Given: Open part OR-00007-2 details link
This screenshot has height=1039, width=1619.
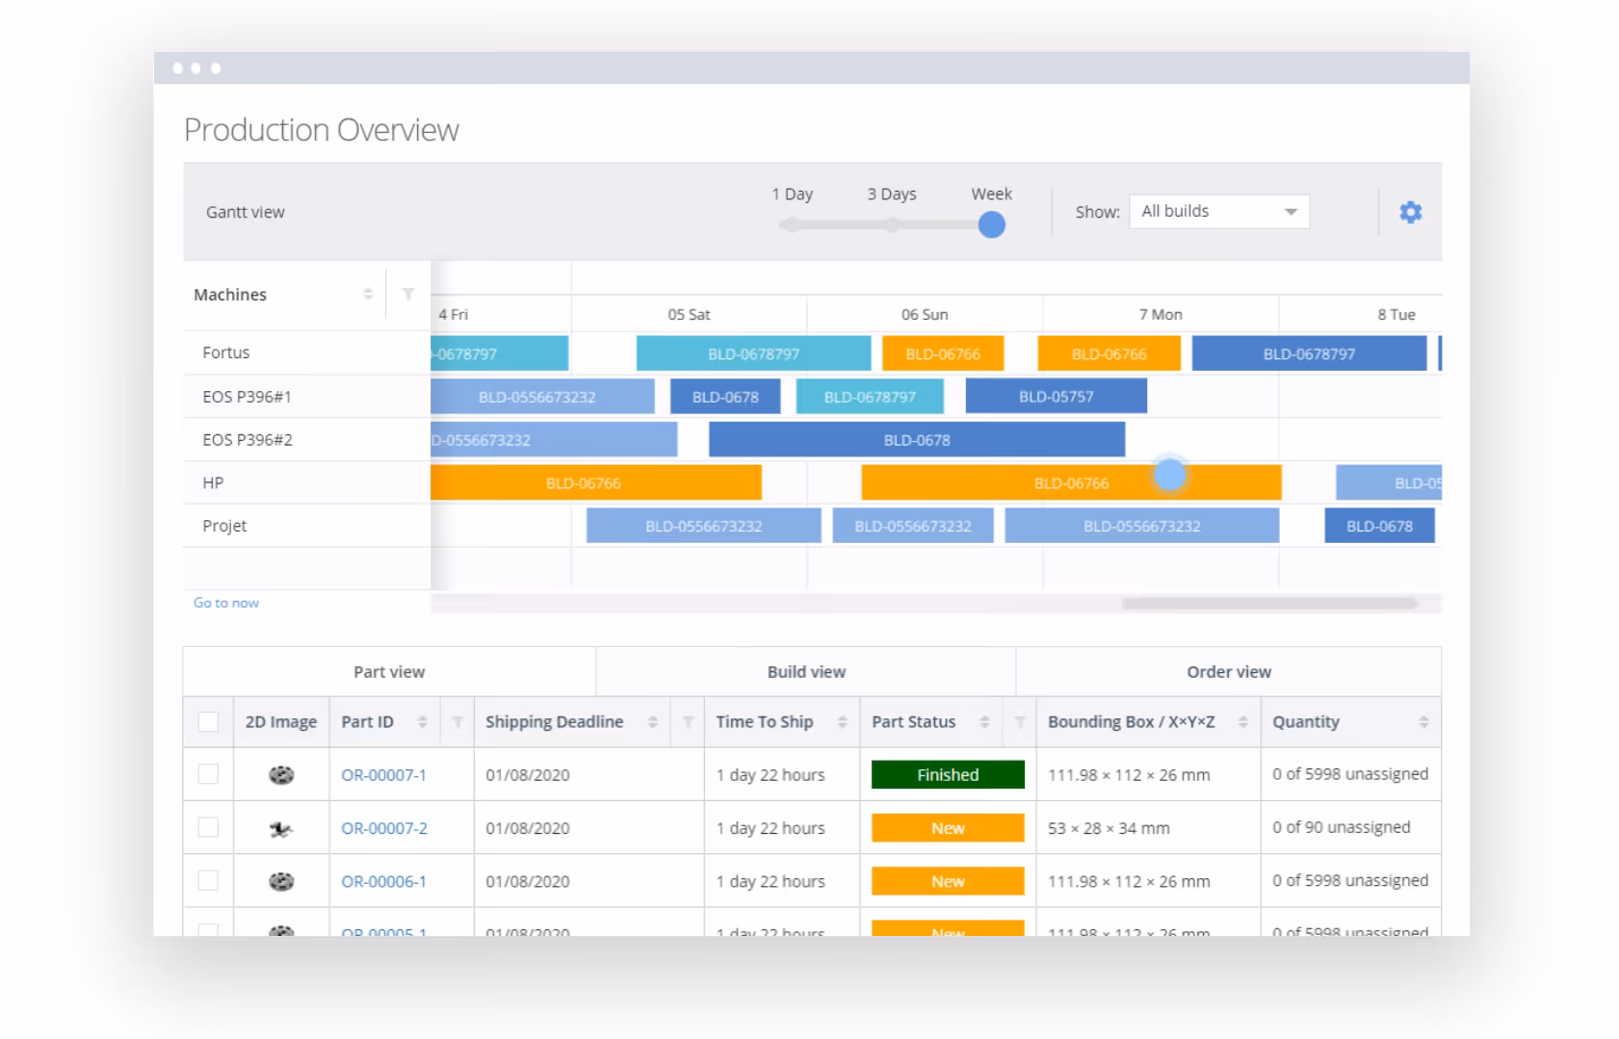Looking at the screenshot, I should click(383, 827).
